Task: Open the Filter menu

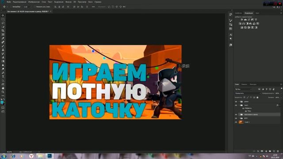Action: coord(69,2)
